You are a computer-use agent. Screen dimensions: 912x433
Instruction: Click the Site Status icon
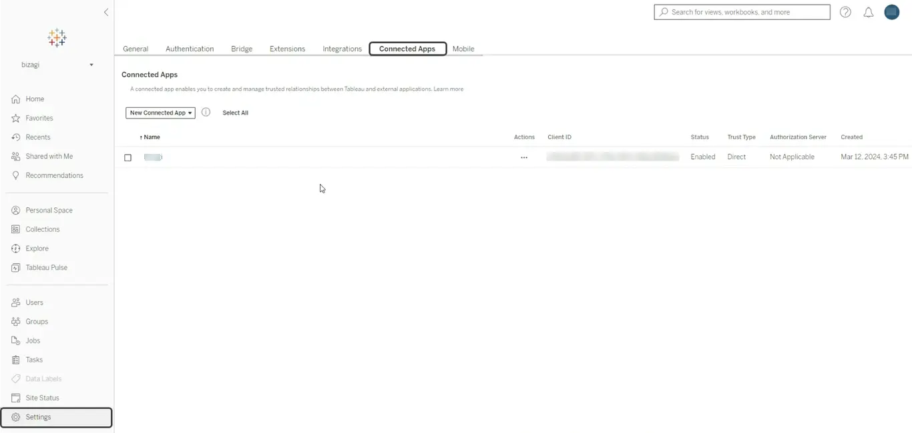pos(16,398)
